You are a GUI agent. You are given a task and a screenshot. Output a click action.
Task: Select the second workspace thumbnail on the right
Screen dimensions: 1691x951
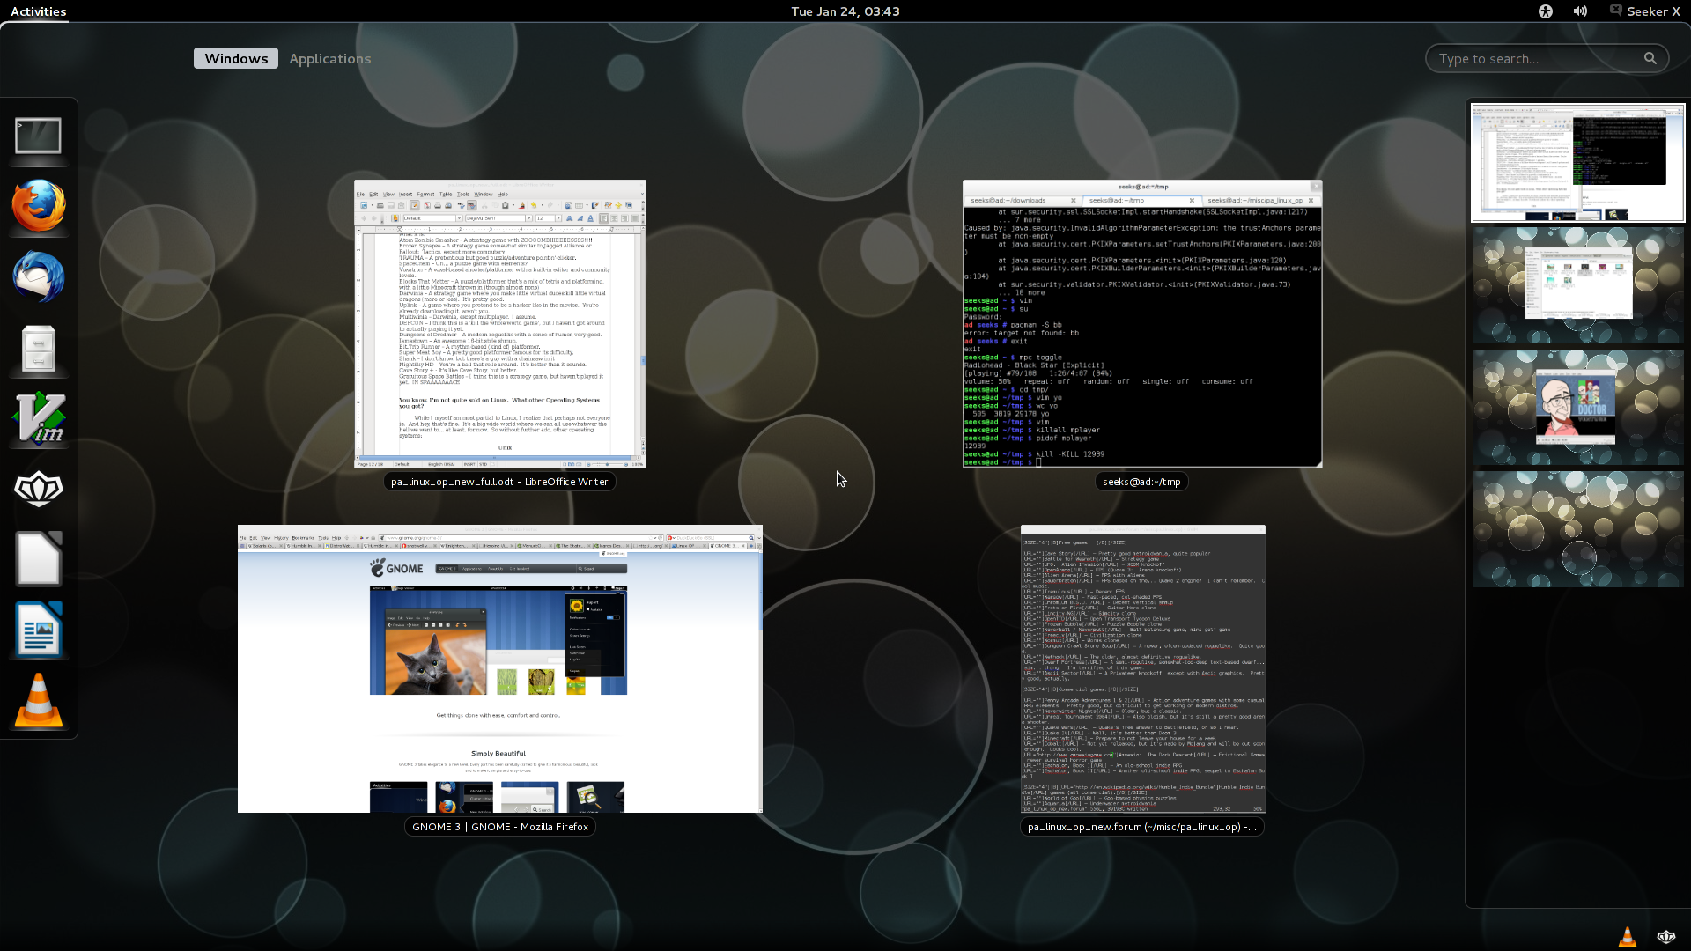pos(1577,284)
